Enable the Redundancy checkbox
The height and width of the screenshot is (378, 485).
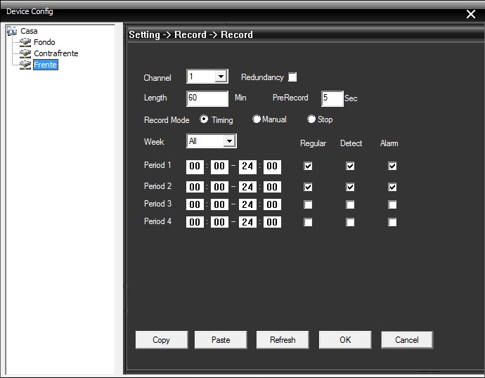click(292, 77)
